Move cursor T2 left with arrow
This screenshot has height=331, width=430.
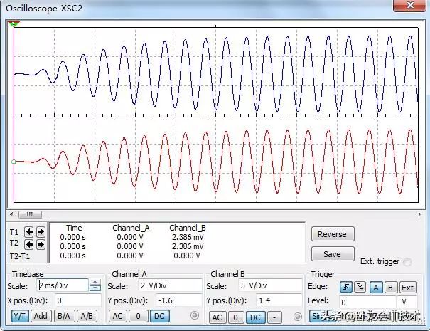29,244
